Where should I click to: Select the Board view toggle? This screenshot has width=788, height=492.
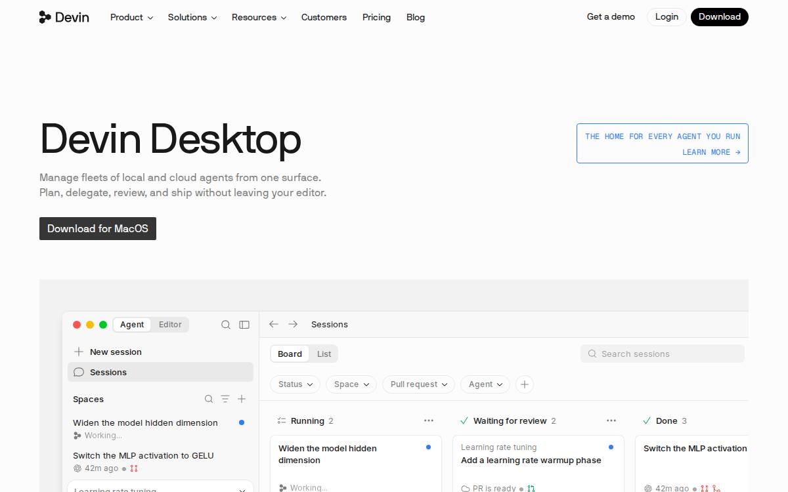pos(290,354)
